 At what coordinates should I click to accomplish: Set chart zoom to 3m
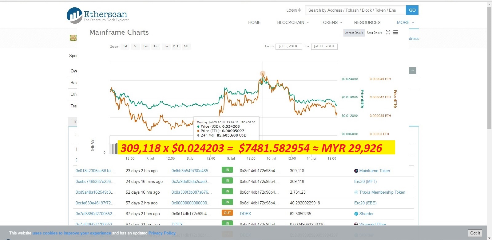pyautogui.click(x=156, y=46)
